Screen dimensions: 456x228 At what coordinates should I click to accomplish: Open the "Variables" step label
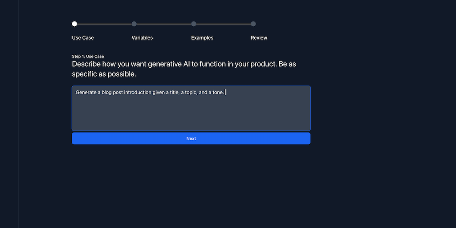(142, 38)
